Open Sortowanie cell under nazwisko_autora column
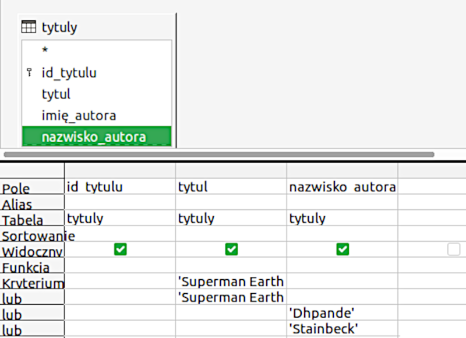466x338 pixels. click(x=342, y=234)
